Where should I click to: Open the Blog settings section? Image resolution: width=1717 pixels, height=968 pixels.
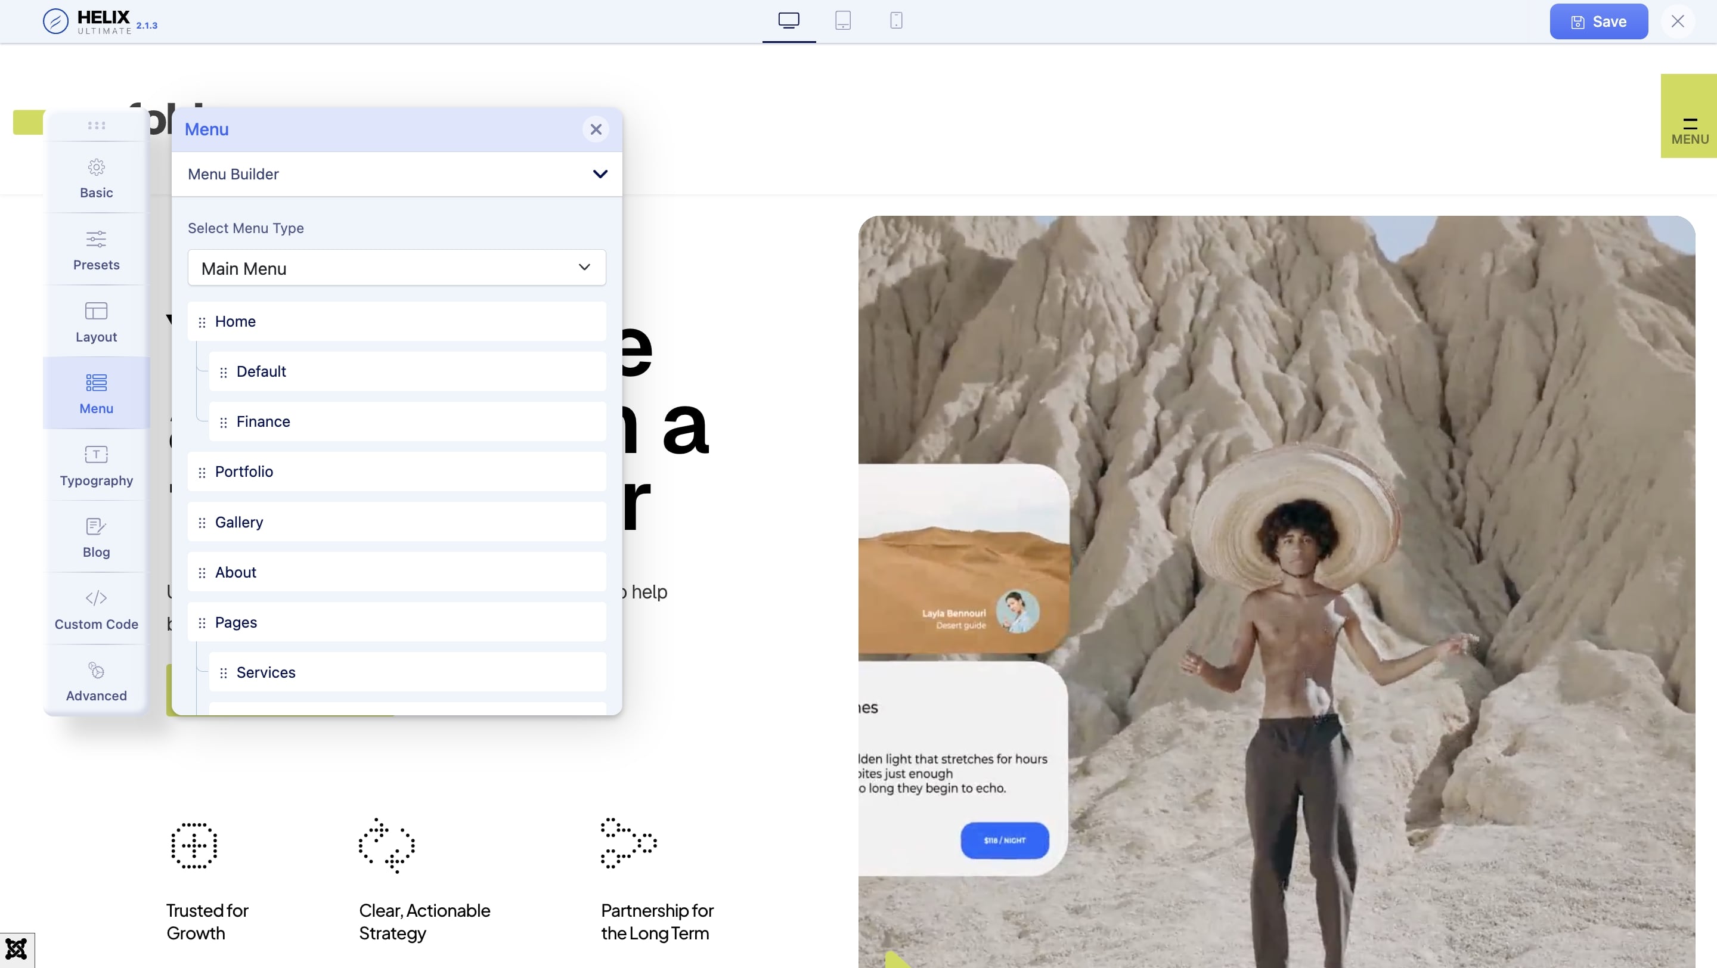(96, 538)
